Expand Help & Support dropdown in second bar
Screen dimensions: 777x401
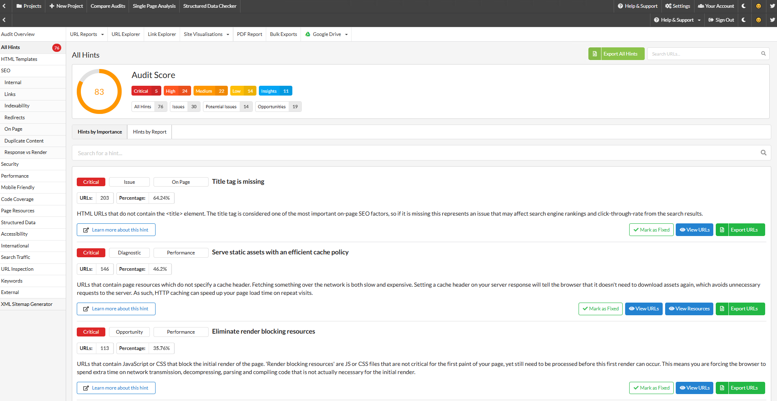(x=677, y=20)
